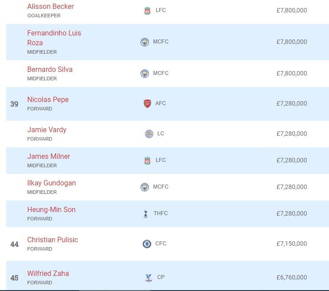Click Crystal Palace crest beside Wilfried Zaha
The height and width of the screenshot is (291, 329).
[148, 278]
